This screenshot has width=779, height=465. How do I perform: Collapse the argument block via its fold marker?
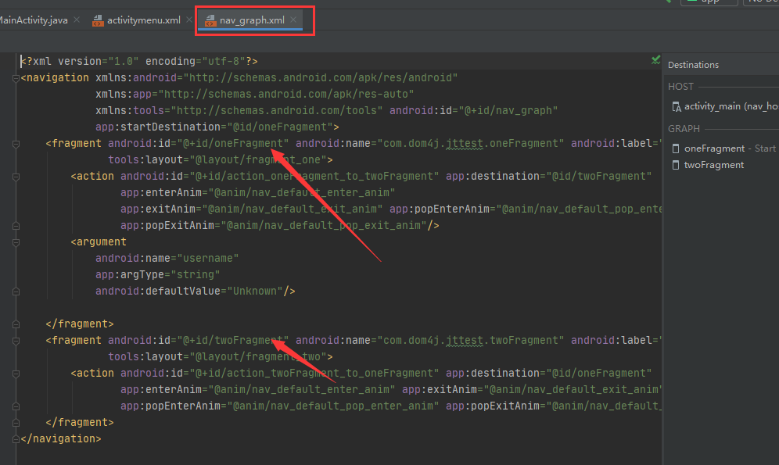(x=15, y=241)
